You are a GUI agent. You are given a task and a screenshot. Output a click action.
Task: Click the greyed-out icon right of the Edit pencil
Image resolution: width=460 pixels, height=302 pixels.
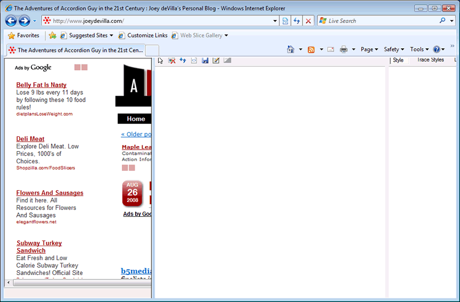point(227,60)
